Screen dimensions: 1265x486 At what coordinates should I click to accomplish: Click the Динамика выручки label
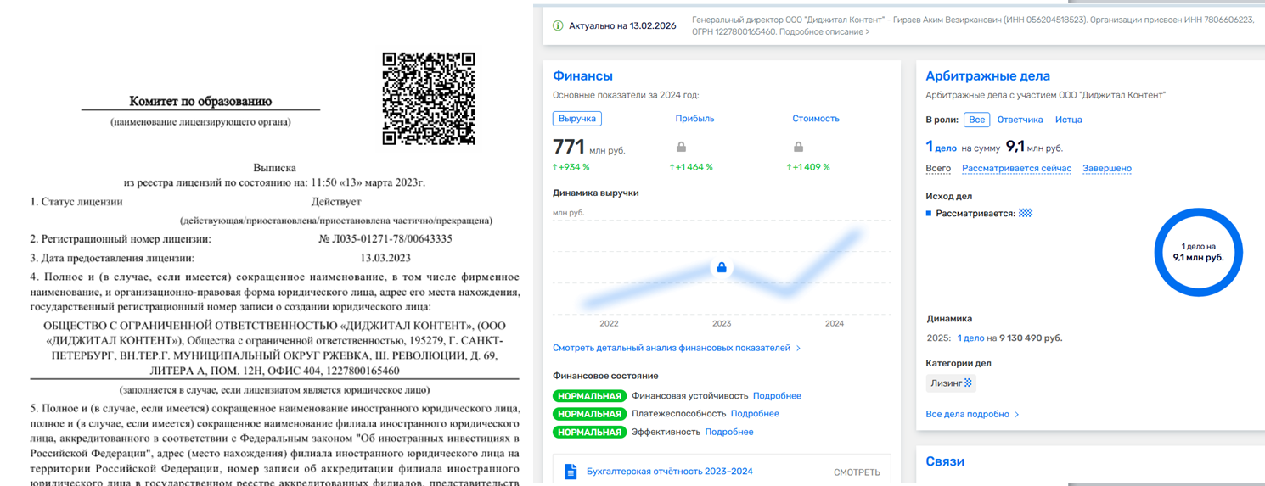tap(595, 193)
